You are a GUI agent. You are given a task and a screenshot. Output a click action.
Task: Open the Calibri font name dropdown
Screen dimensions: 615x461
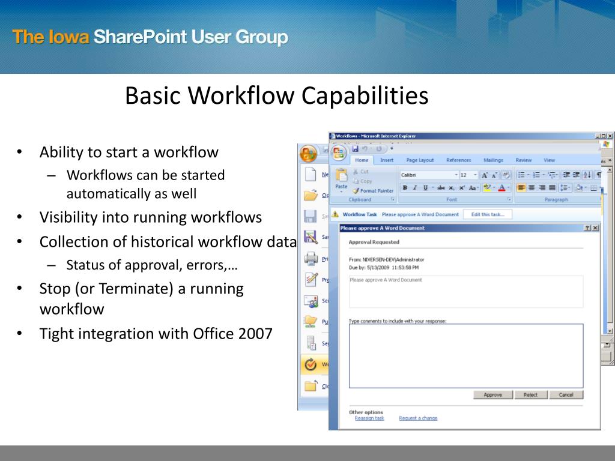click(x=456, y=175)
